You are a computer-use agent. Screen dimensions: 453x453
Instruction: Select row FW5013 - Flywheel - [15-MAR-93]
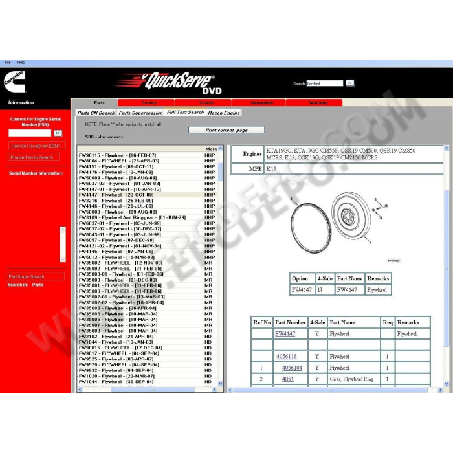click(148, 257)
